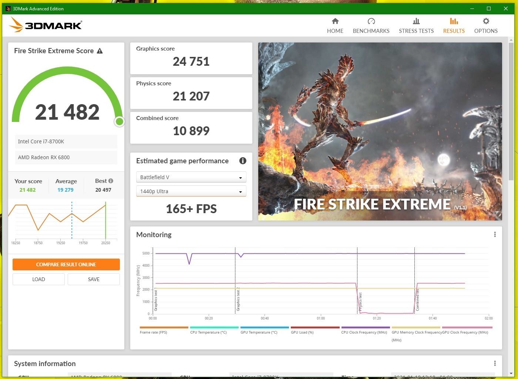Click the Monitoring heading

154,235
